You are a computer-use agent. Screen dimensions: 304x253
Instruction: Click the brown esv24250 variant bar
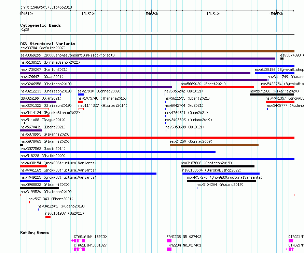(214, 145)
